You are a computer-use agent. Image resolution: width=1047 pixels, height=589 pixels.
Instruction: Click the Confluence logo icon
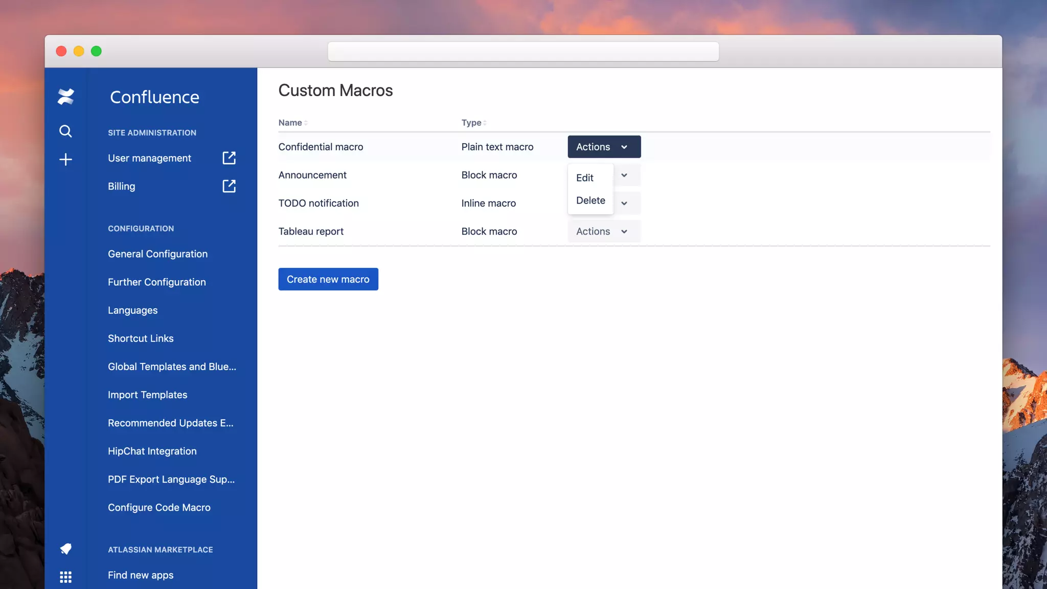pos(65,96)
